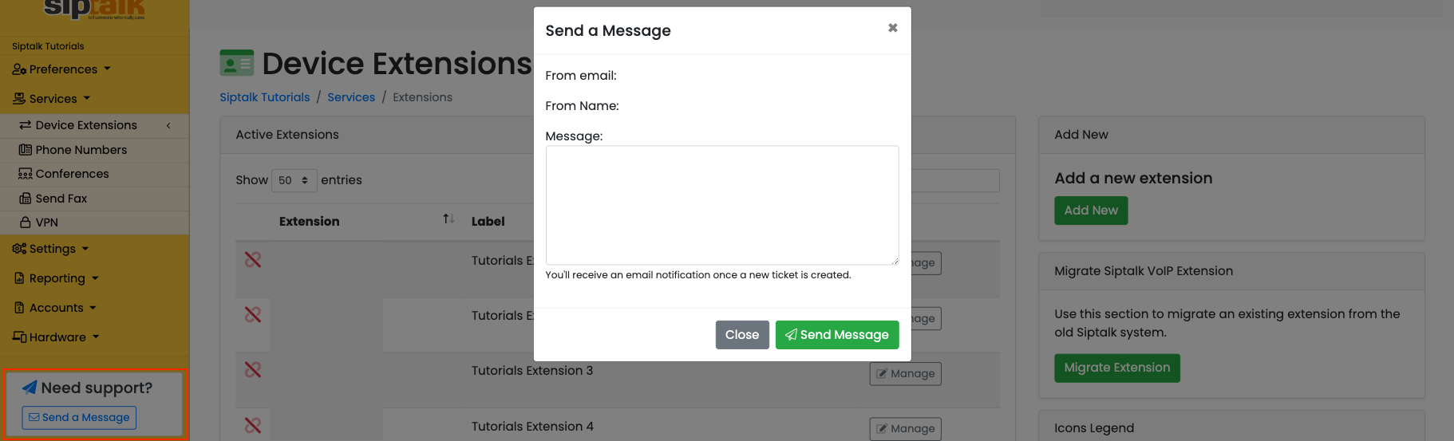Expand the Settings sidebar menu
This screenshot has width=1454, height=441.
pyautogui.click(x=51, y=249)
